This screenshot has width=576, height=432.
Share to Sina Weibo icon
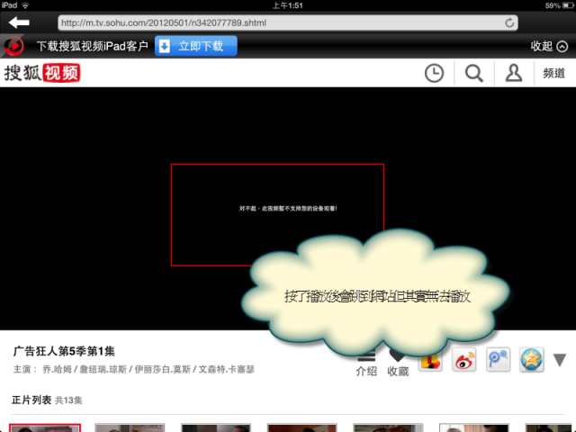(x=463, y=360)
